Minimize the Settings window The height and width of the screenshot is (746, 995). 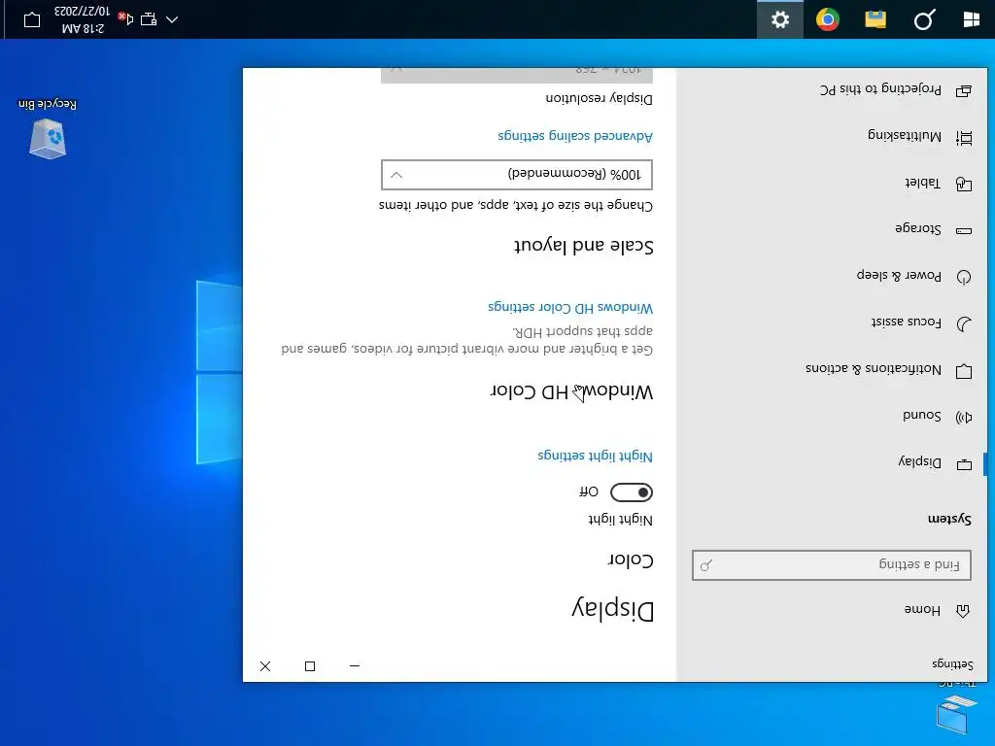click(x=355, y=666)
